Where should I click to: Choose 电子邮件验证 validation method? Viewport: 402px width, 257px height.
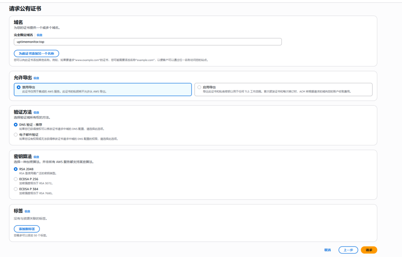[x=16, y=134]
